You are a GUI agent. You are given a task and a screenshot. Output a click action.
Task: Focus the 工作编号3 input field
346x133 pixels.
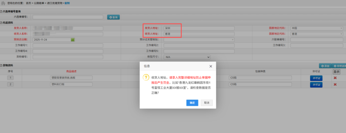click(x=317, y=46)
